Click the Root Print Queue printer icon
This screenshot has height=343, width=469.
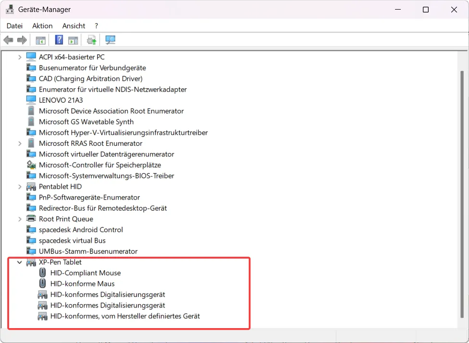31,219
